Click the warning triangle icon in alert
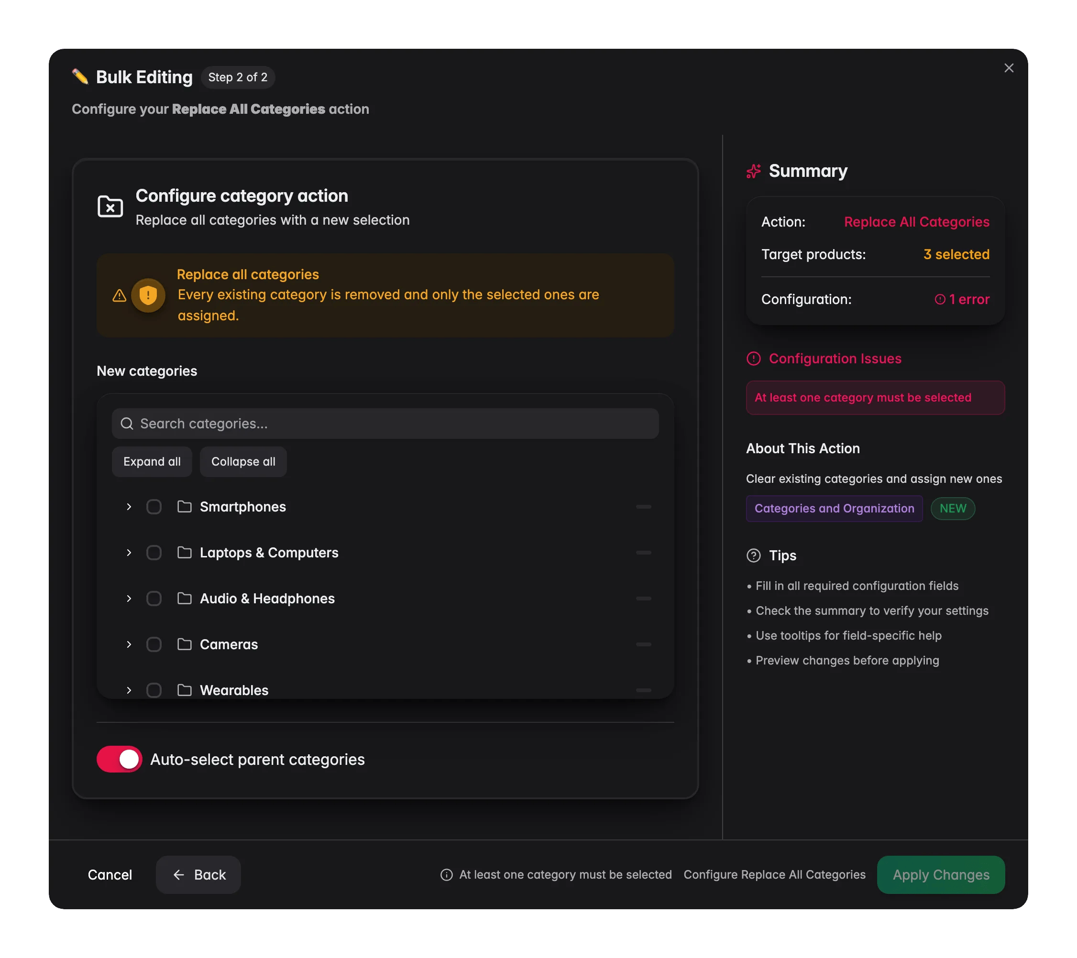The width and height of the screenshot is (1077, 958). pyautogui.click(x=120, y=295)
